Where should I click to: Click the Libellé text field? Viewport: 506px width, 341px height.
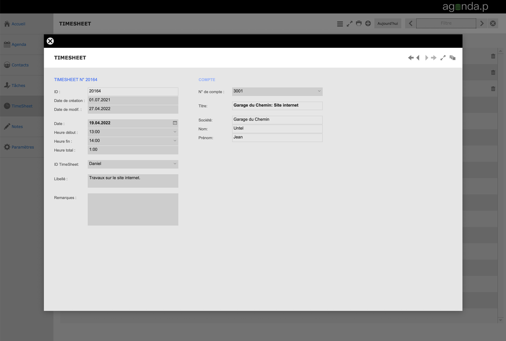[133, 181]
